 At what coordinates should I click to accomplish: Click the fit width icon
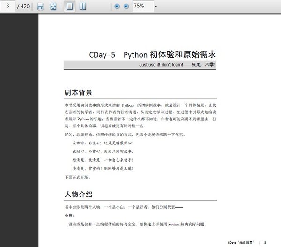[x=40, y=7]
